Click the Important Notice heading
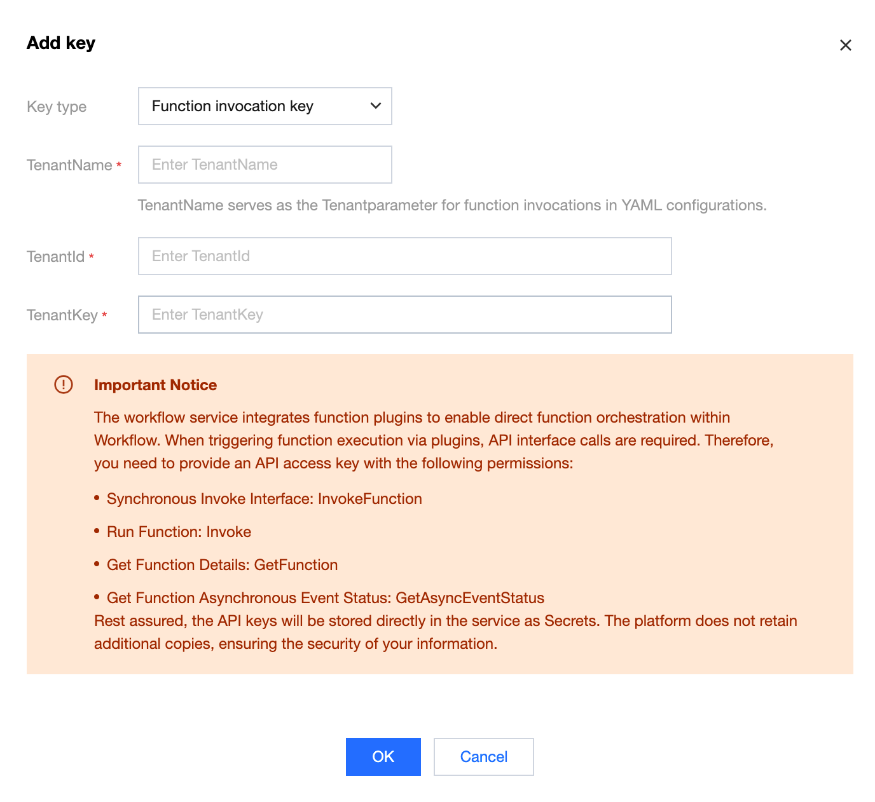The width and height of the screenshot is (875, 802). click(x=155, y=385)
